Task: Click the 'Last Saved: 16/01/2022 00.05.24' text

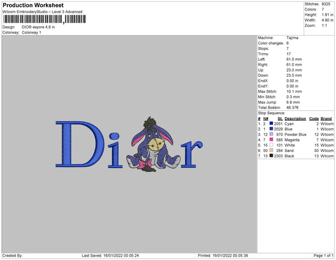Action: (x=110, y=256)
